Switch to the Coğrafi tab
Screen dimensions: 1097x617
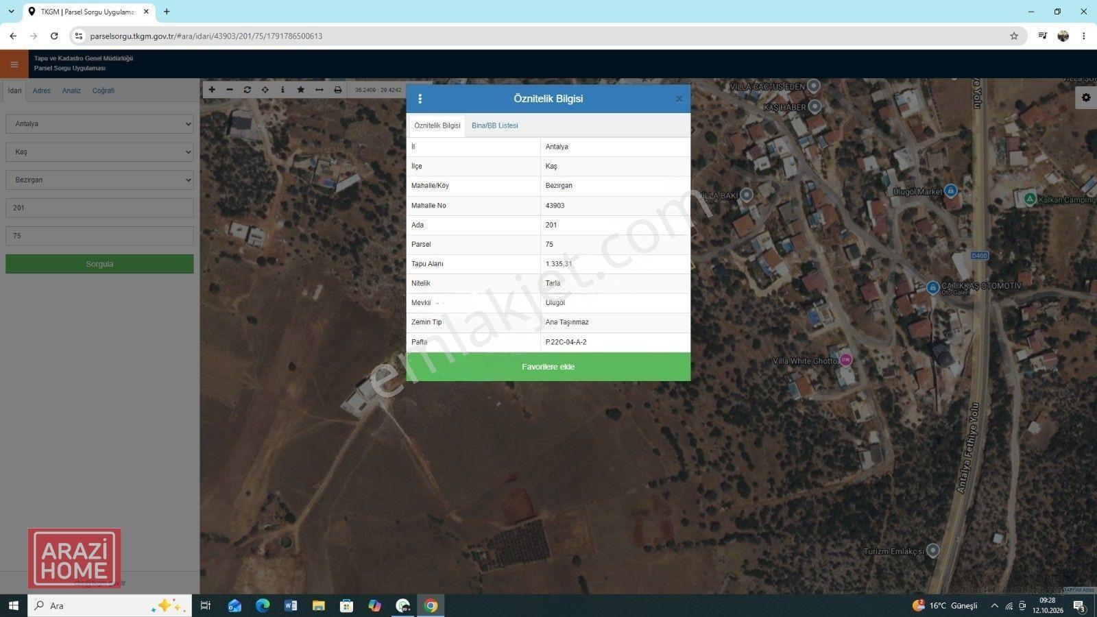pos(104,90)
